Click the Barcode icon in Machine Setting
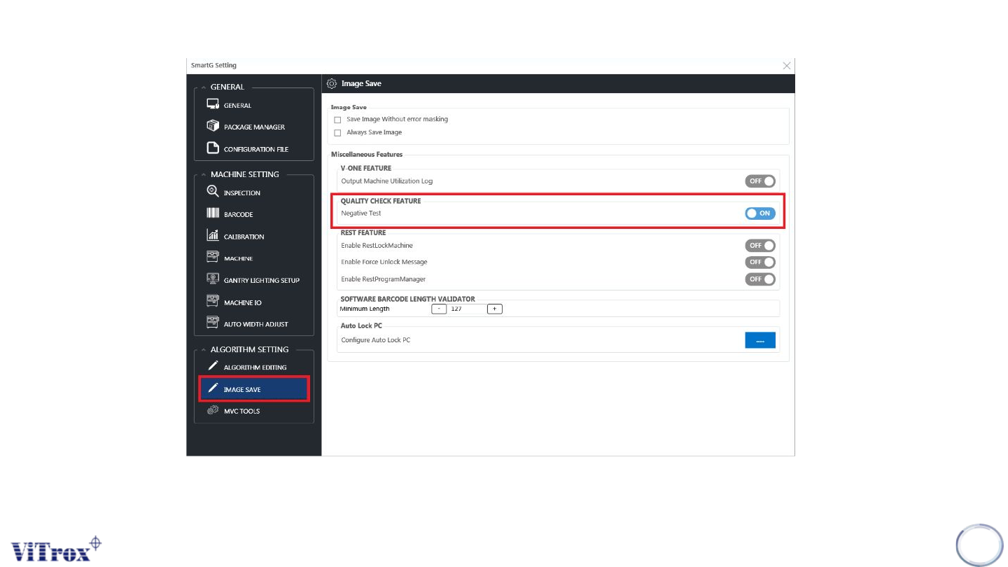 tap(213, 213)
